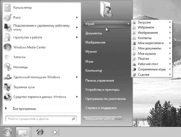Open the Справка и поддержка link
Viewport: 181px width, 137px height.
[x=101, y=108]
